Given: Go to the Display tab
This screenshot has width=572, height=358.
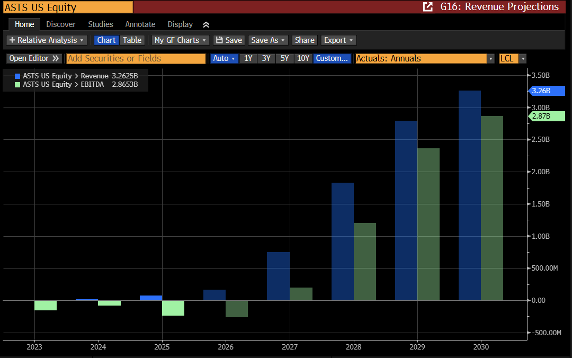Looking at the screenshot, I should click(x=180, y=24).
